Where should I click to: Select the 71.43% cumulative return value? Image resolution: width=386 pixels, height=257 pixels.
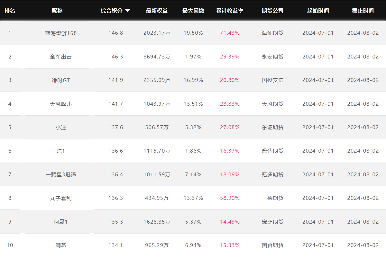click(230, 33)
